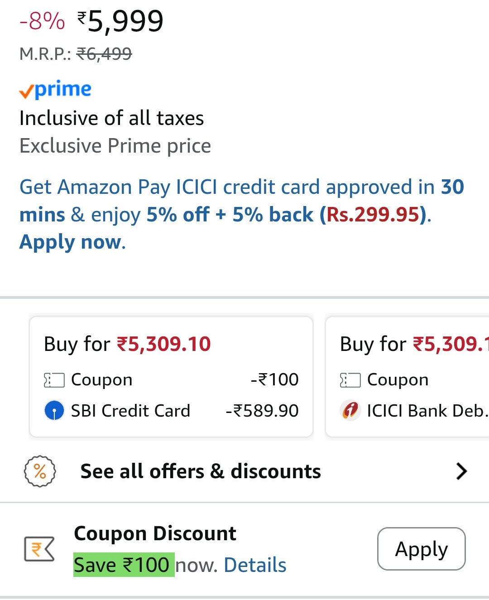Select the ICICI Bank Debit offer card
The height and width of the screenshot is (600, 489).
tap(407, 377)
